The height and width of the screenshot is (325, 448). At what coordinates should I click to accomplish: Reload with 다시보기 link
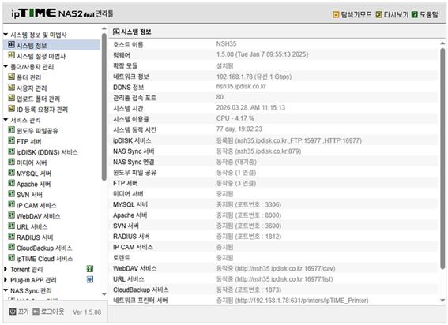coord(396,14)
